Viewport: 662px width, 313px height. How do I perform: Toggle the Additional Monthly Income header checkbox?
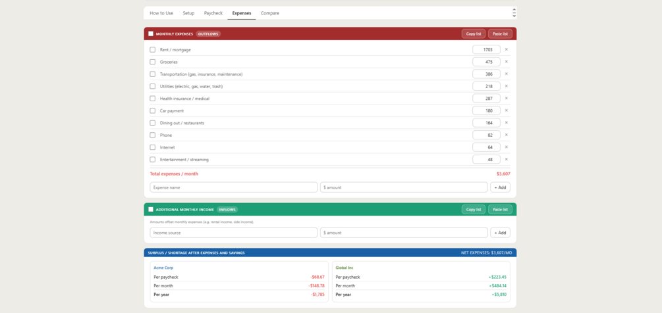pos(151,209)
